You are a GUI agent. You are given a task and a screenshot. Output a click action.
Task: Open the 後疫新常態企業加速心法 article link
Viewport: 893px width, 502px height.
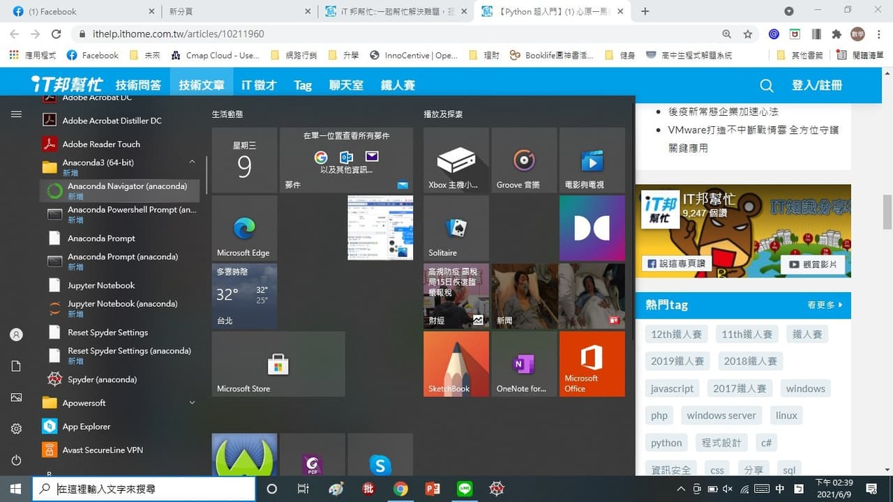point(723,112)
